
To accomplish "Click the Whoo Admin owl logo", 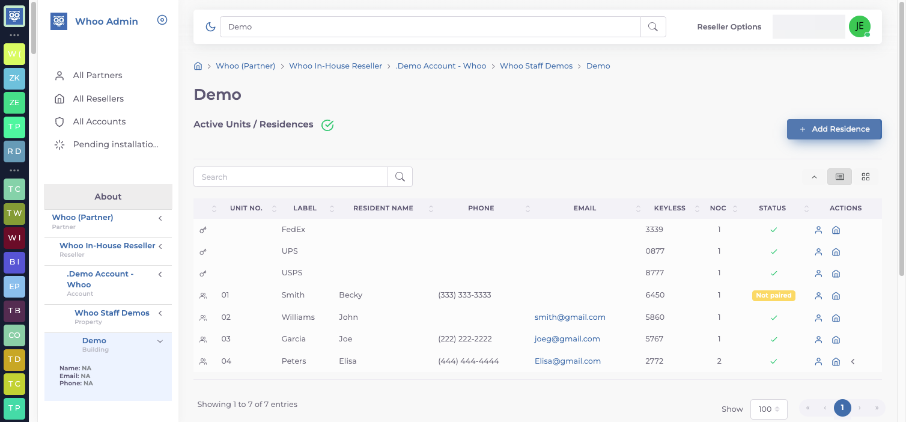I will [x=59, y=22].
